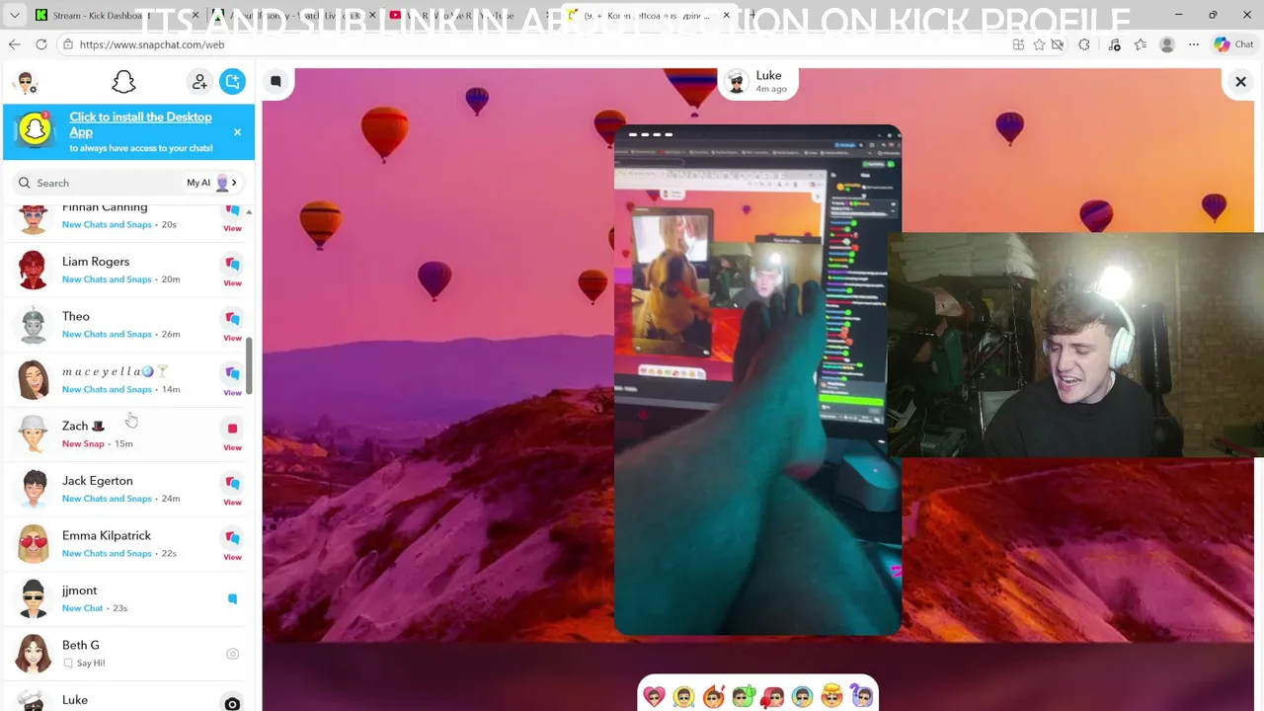1264x711 pixels.
Task: React with the thumbs up bitmoji
Action: tap(744, 697)
